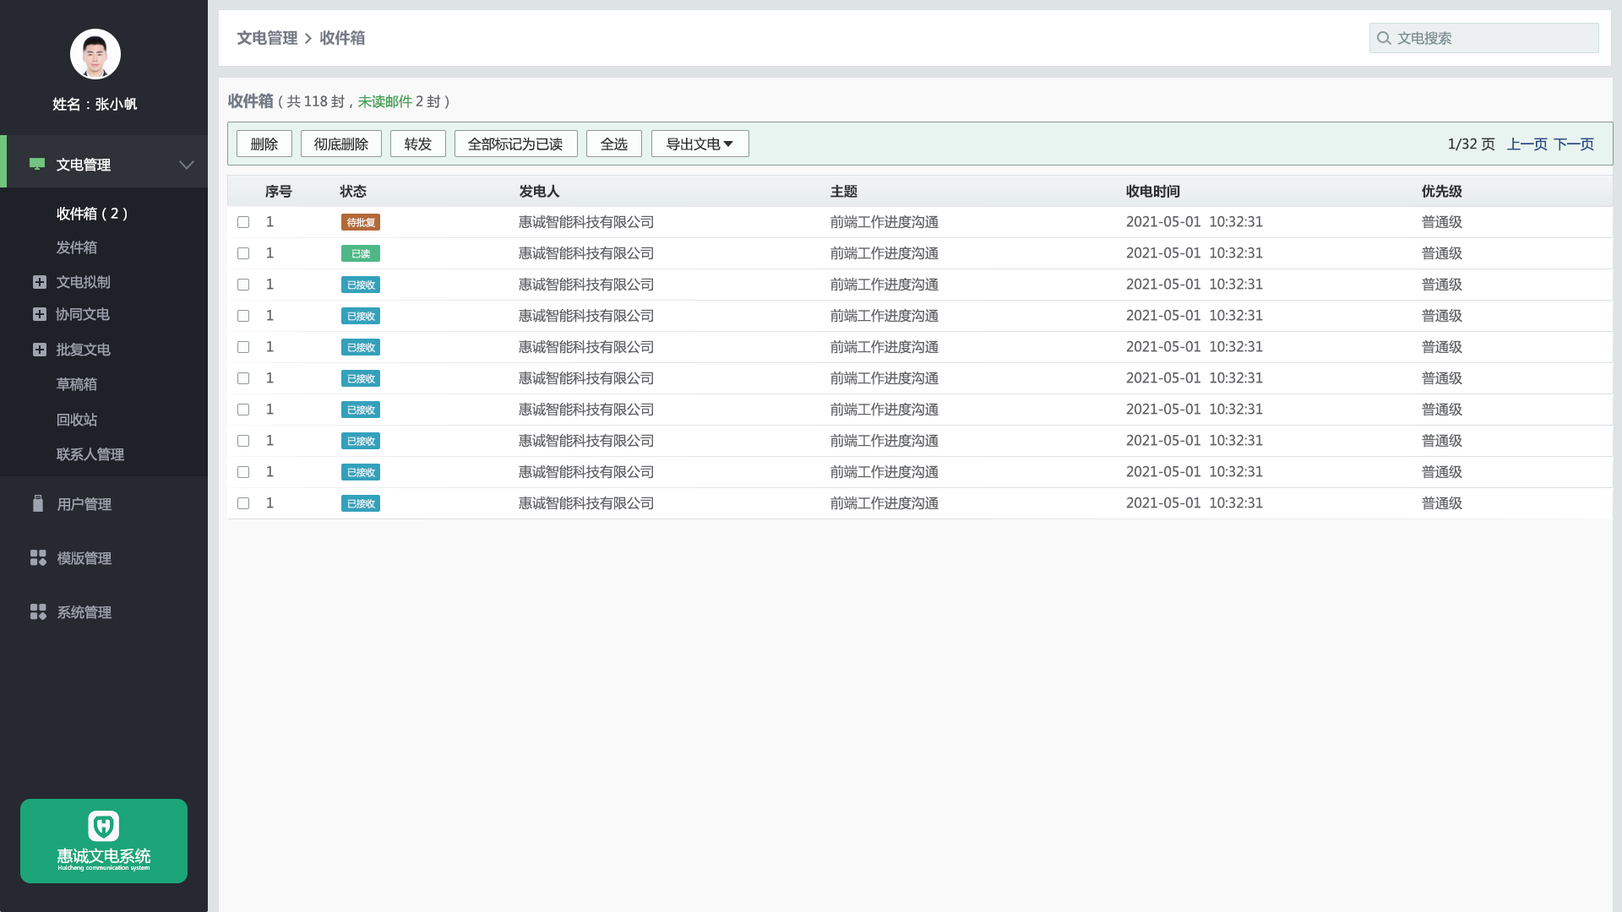Click the 惠诚文电系统 logo badge
The width and height of the screenshot is (1622, 912).
[x=104, y=841]
